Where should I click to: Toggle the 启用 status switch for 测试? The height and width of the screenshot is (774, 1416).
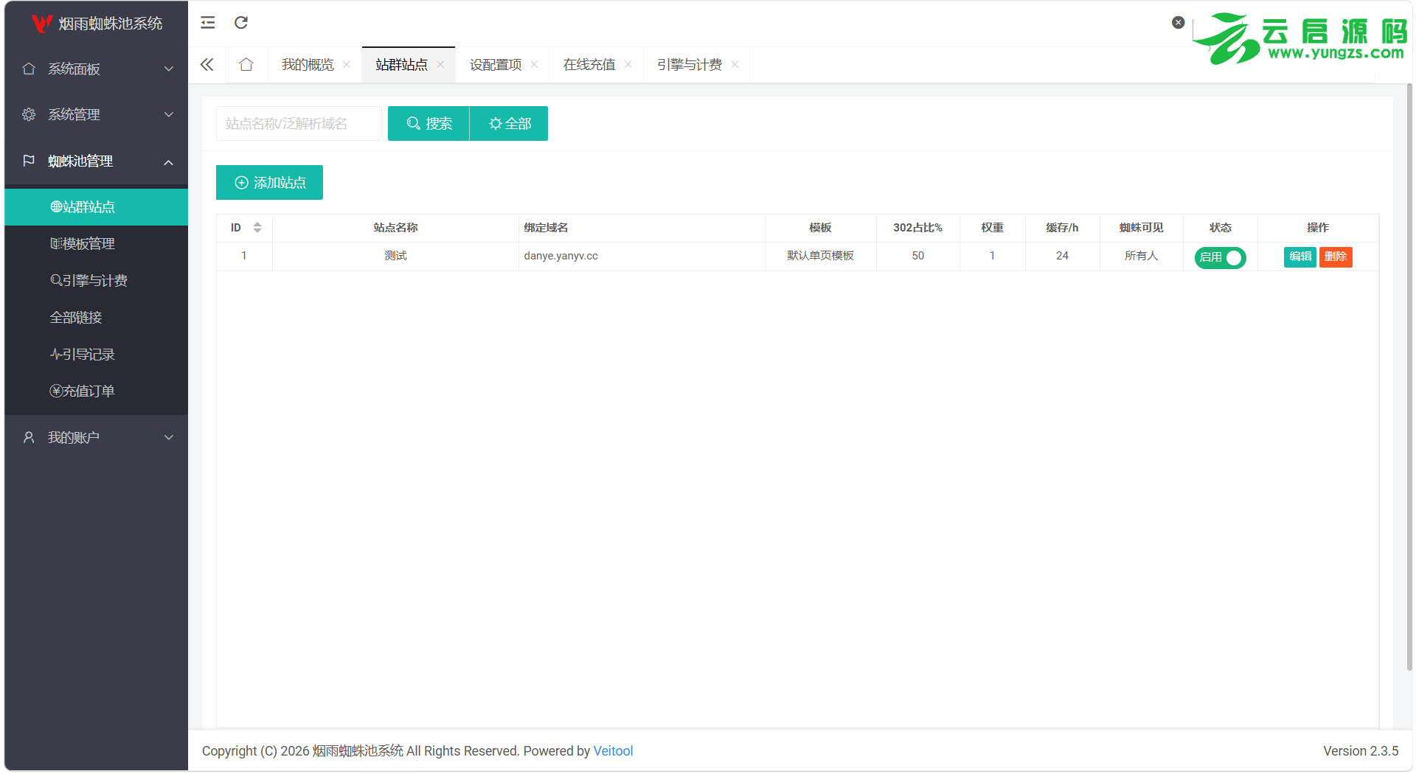coord(1221,257)
